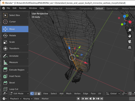The width and height of the screenshot is (135, 101).
Task: Switch perspective/orthographic grid icon
Action: tap(130, 47)
